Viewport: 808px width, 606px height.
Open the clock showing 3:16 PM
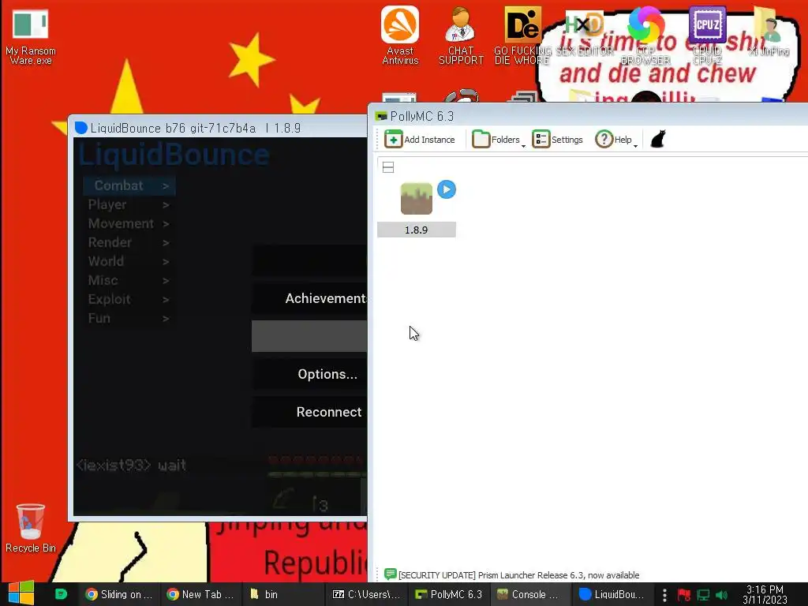[765, 594]
